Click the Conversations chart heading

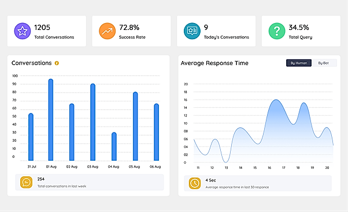(x=32, y=63)
